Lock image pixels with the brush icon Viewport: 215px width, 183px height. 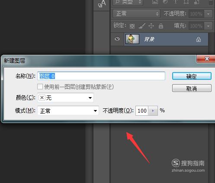tap(142, 26)
